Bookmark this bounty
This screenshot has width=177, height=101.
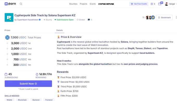tap(164, 18)
